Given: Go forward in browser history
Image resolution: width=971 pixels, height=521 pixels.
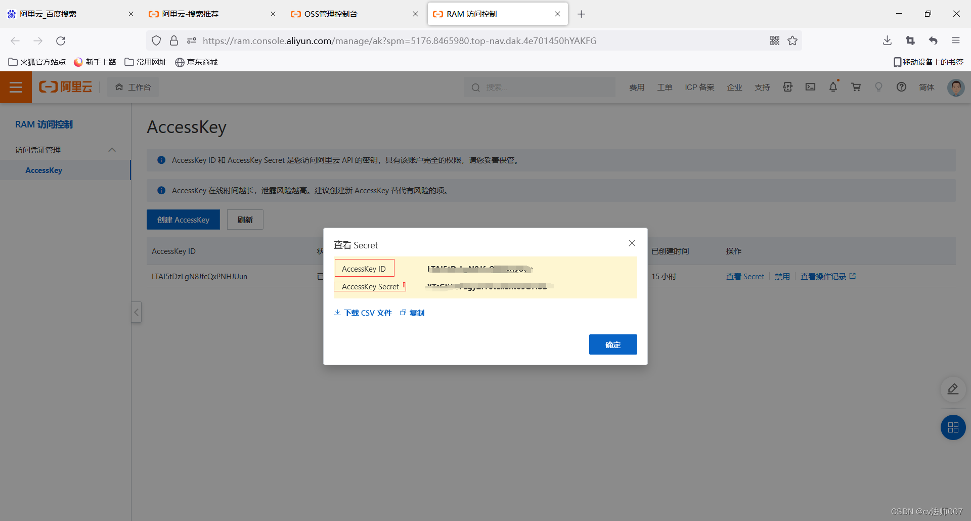Looking at the screenshot, I should pyautogui.click(x=38, y=41).
